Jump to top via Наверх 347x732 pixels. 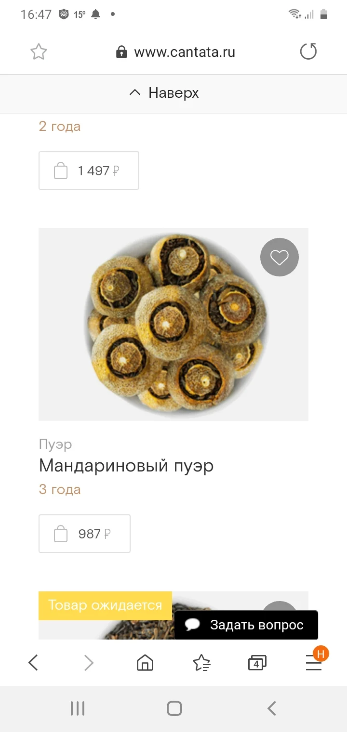[x=164, y=93]
